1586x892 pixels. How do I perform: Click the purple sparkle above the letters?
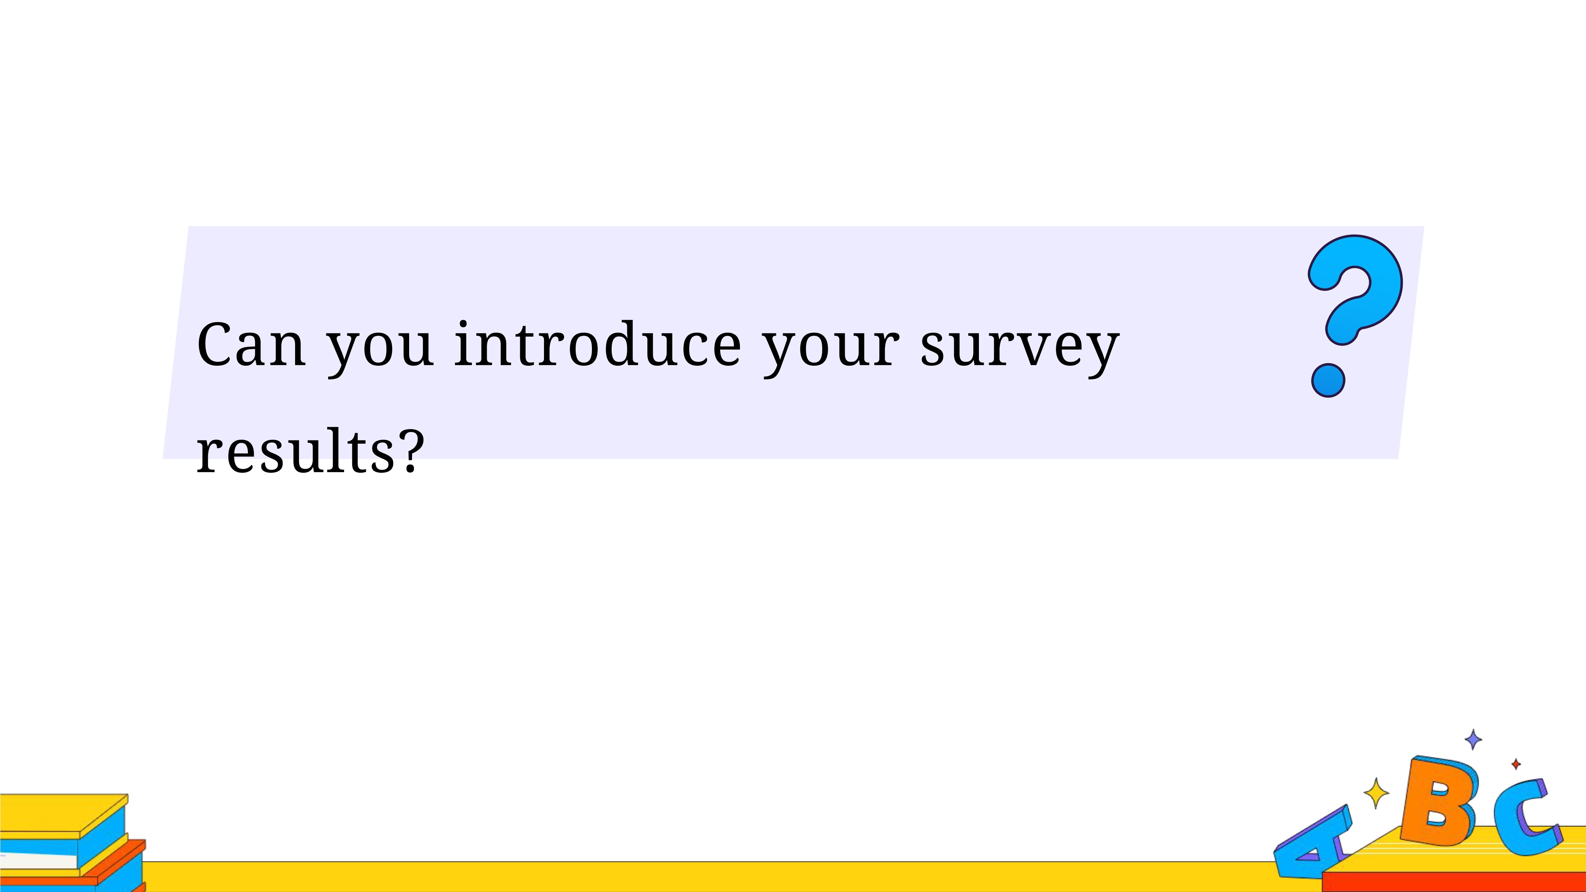pos(1473,739)
